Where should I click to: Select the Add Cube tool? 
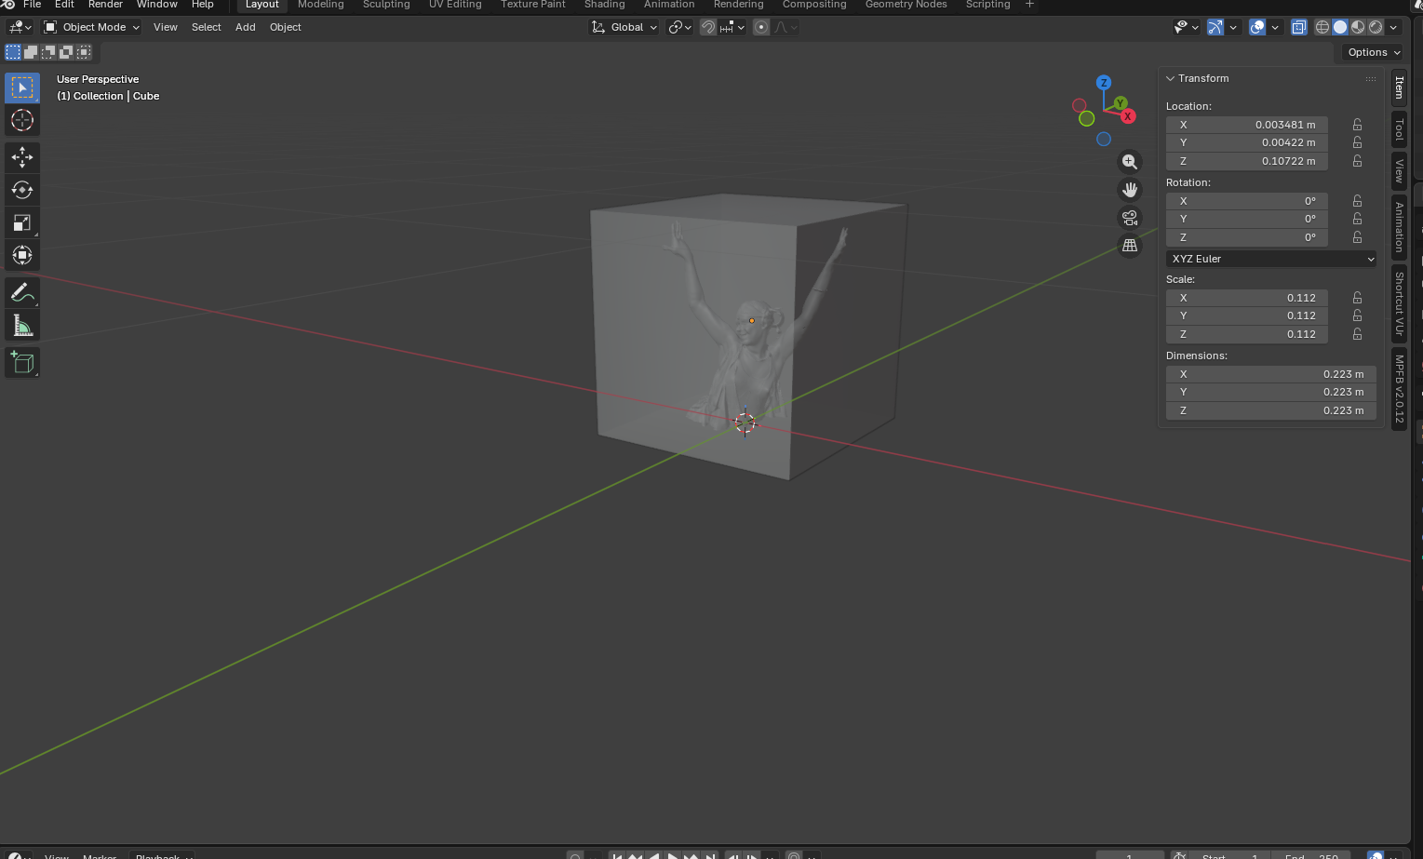tap(22, 363)
